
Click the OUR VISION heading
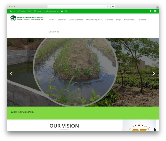coord(64,126)
